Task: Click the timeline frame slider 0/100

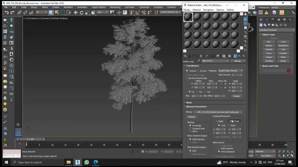Action: pyautogui.click(x=30, y=139)
